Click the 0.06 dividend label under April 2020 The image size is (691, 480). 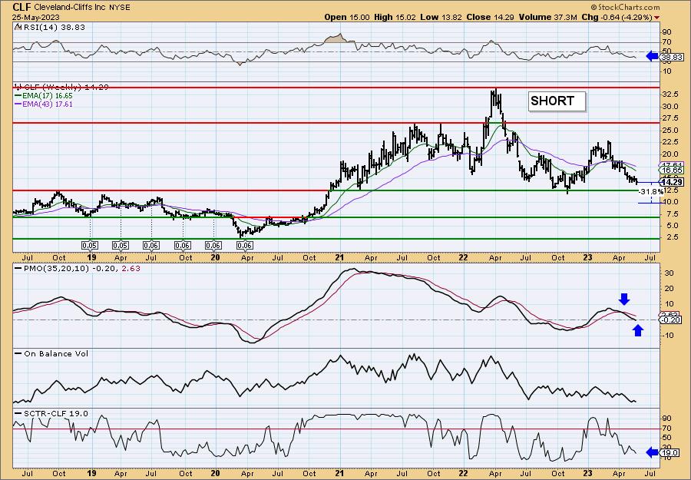click(245, 246)
